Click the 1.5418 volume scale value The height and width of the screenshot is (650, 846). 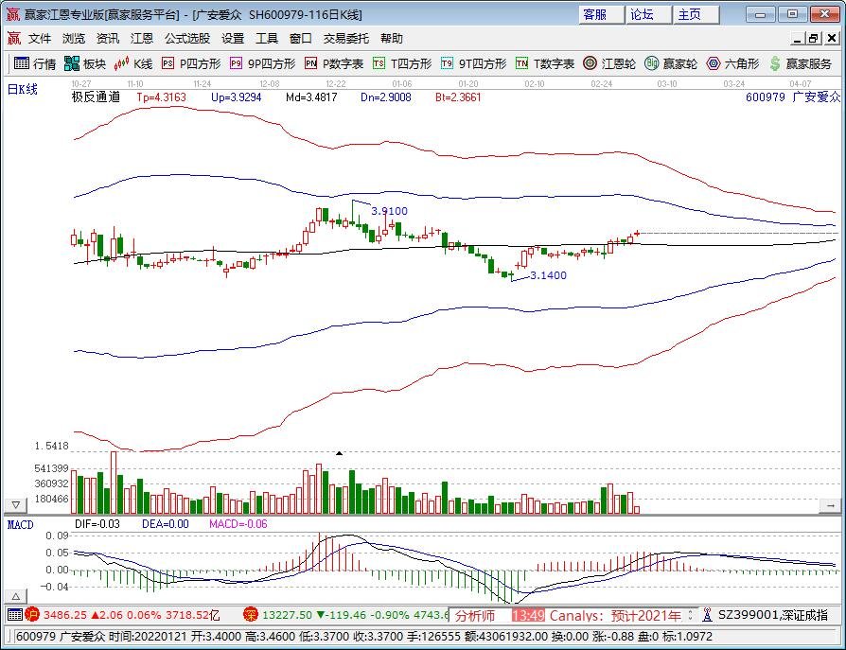click(x=52, y=446)
